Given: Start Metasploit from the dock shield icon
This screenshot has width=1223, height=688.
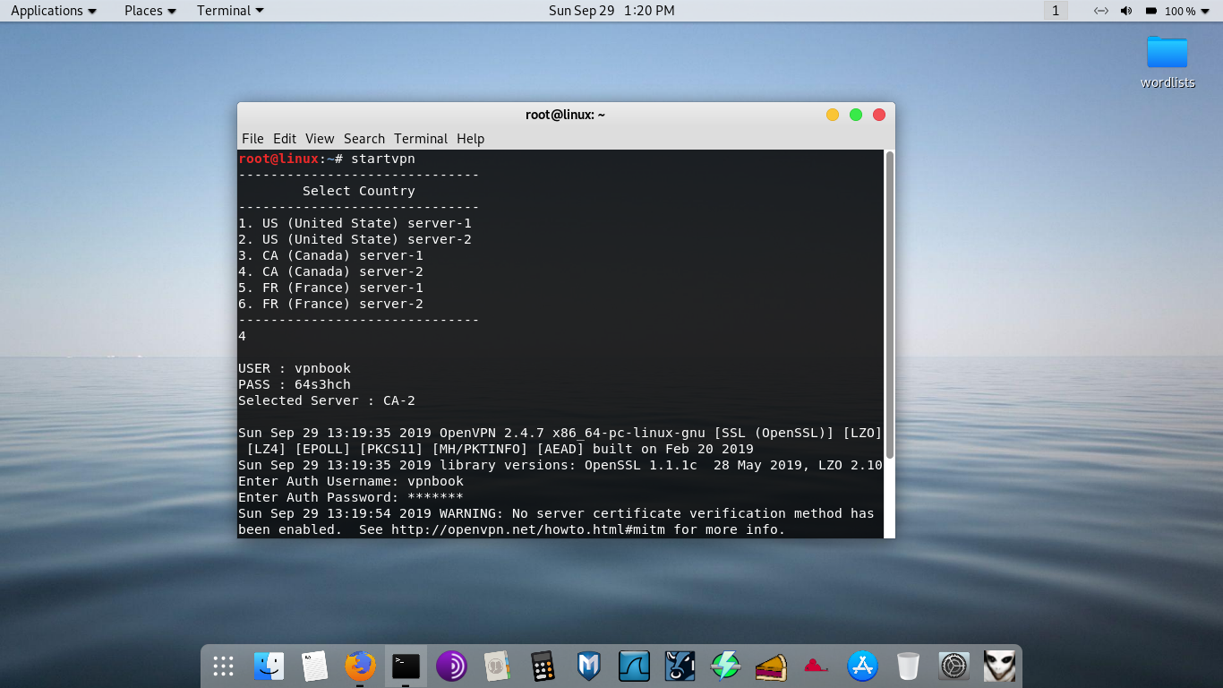Looking at the screenshot, I should coord(588,666).
